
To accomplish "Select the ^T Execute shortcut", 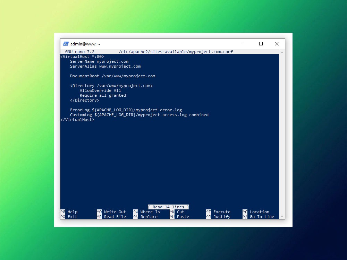I will (x=218, y=212).
